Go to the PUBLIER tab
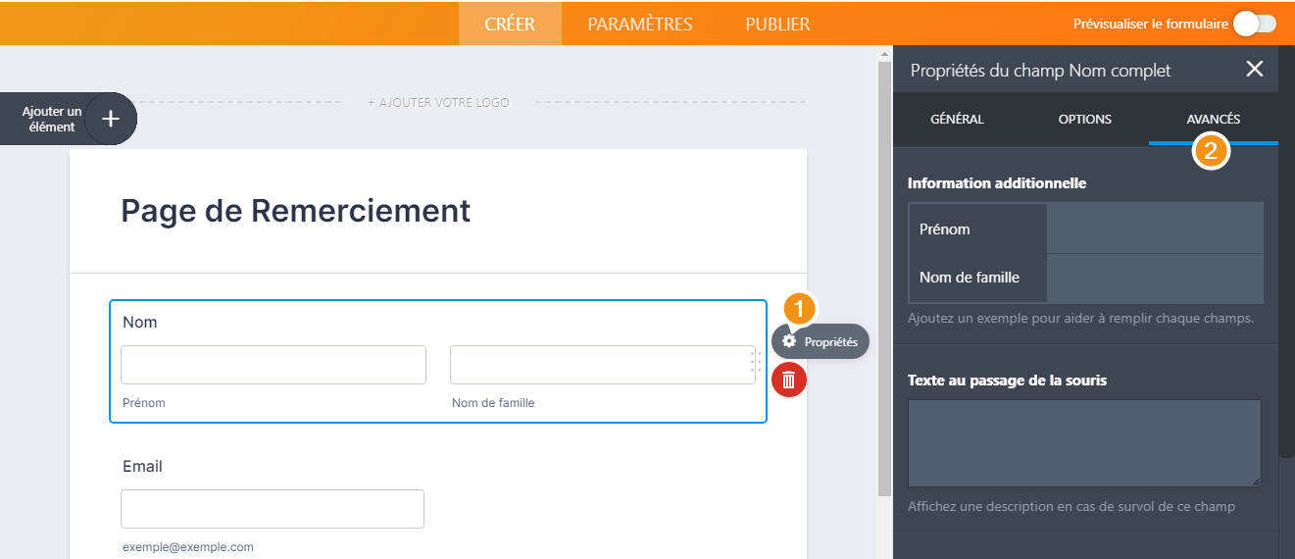The image size is (1295, 559). [x=777, y=24]
